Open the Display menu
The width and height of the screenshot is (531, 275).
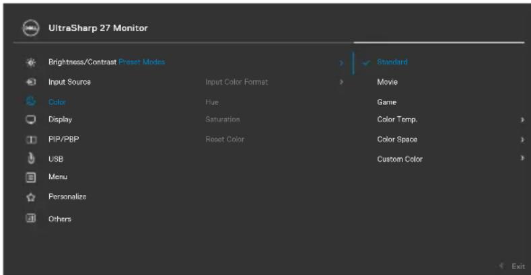[60, 120]
